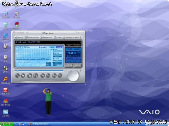Switch to DISC mode

(x=52, y=47)
